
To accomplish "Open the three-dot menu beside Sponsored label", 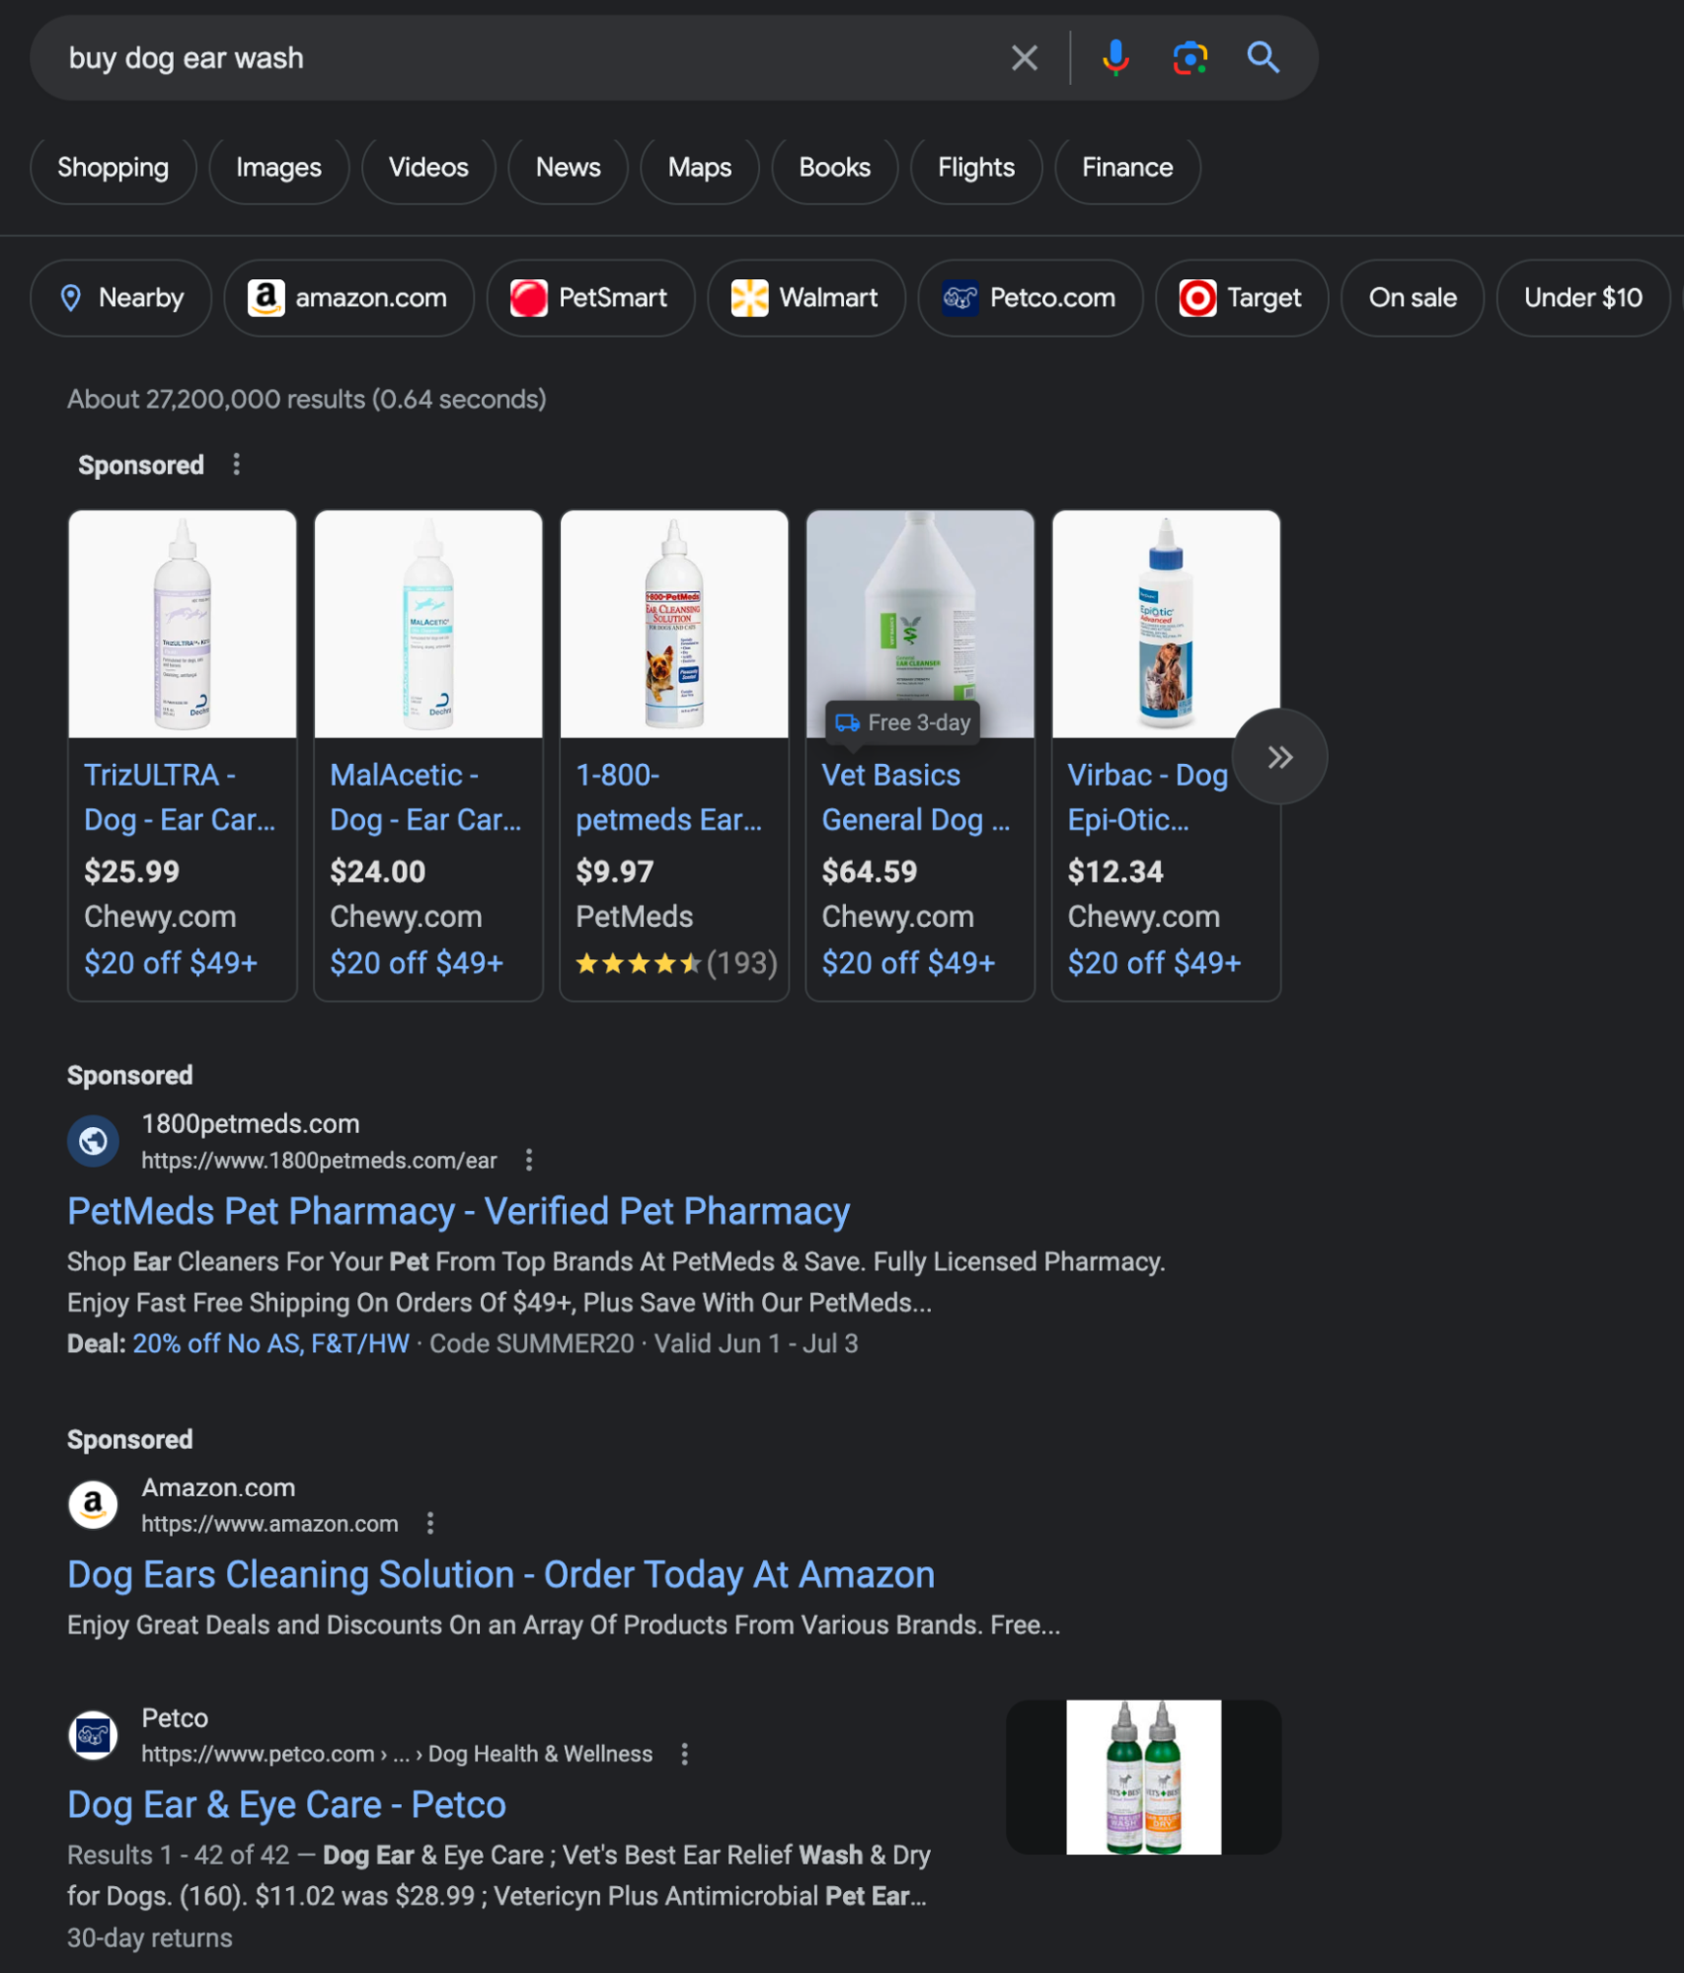I will [x=236, y=464].
